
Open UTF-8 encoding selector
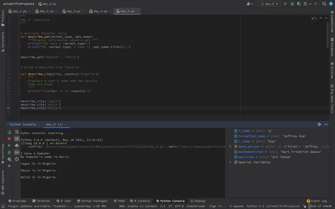tap(179, 206)
